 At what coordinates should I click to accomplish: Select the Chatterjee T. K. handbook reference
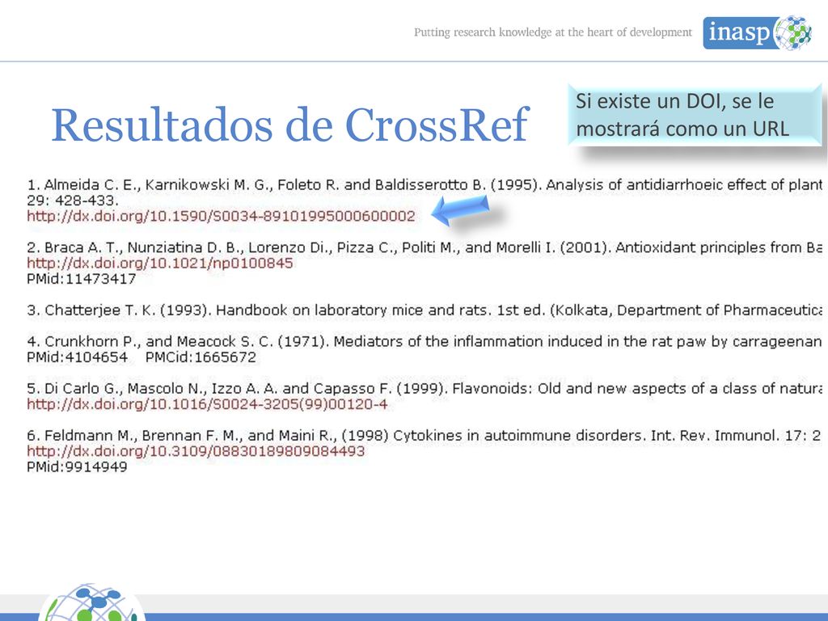point(425,310)
